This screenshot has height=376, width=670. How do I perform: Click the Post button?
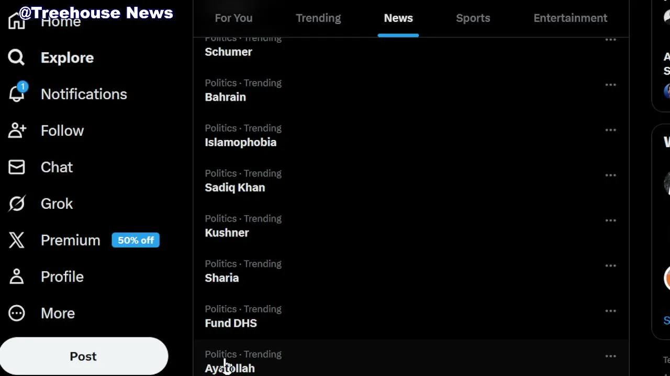[84, 356]
